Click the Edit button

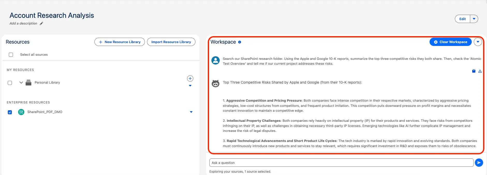pyautogui.click(x=462, y=19)
